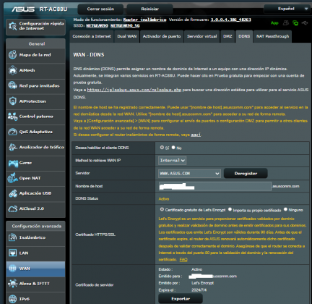
Task: Click the NETGEAR90 SSID link
Action: tap(97, 25)
